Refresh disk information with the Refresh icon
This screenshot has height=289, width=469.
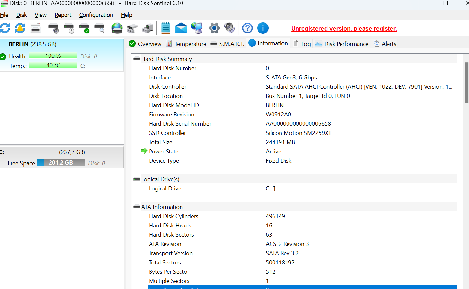coord(5,28)
